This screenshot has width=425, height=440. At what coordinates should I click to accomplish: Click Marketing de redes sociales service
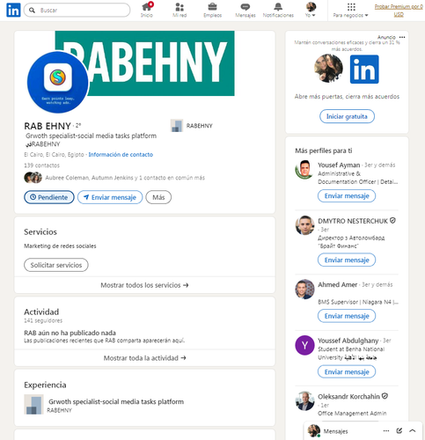tap(60, 246)
